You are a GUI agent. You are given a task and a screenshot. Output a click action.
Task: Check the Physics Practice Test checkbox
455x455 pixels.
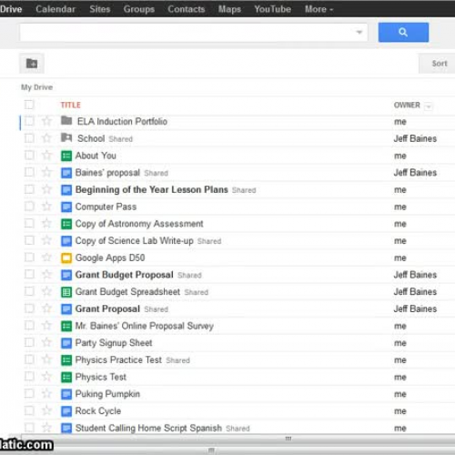pyautogui.click(x=29, y=359)
